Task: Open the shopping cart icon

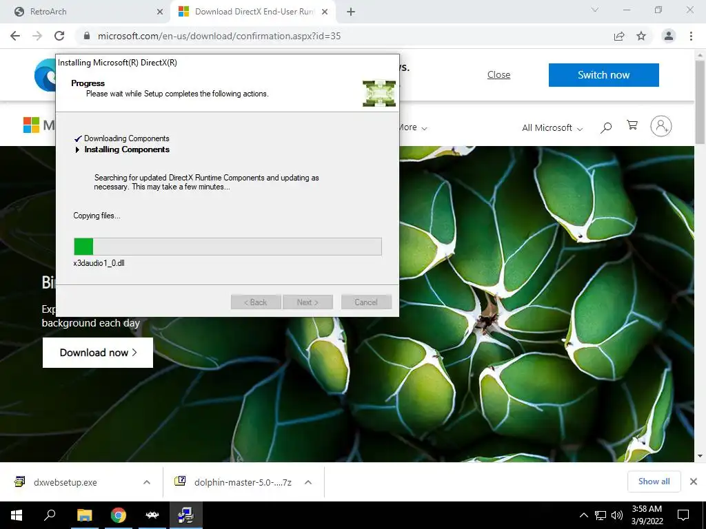Action: coord(632,125)
